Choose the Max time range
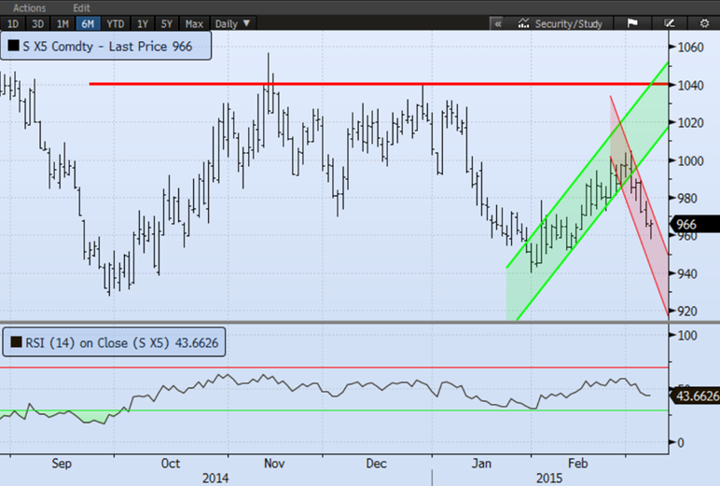720x486 pixels. pyautogui.click(x=194, y=23)
